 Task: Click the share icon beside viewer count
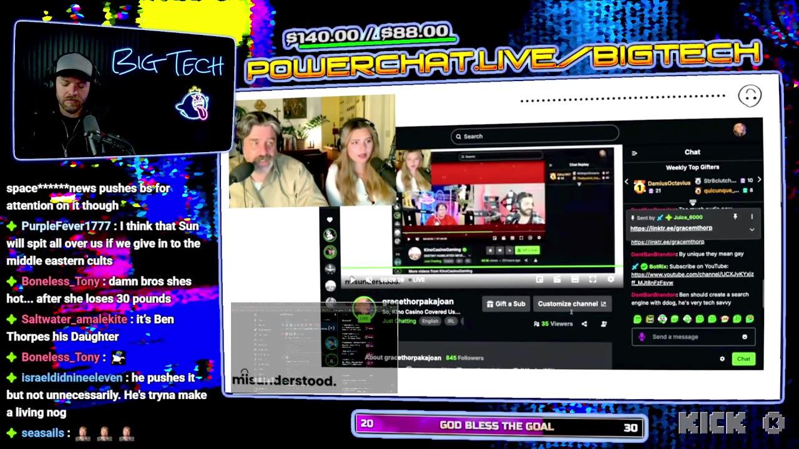(584, 324)
